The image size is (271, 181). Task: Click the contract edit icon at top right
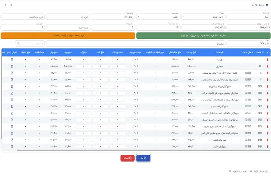pyautogui.click(x=267, y=5)
